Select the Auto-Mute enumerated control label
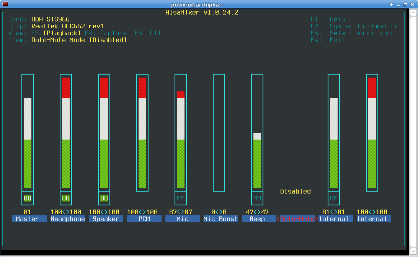The height and width of the screenshot is (257, 418). (x=297, y=219)
